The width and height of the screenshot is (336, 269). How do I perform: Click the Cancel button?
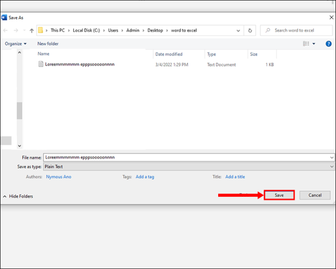point(315,195)
